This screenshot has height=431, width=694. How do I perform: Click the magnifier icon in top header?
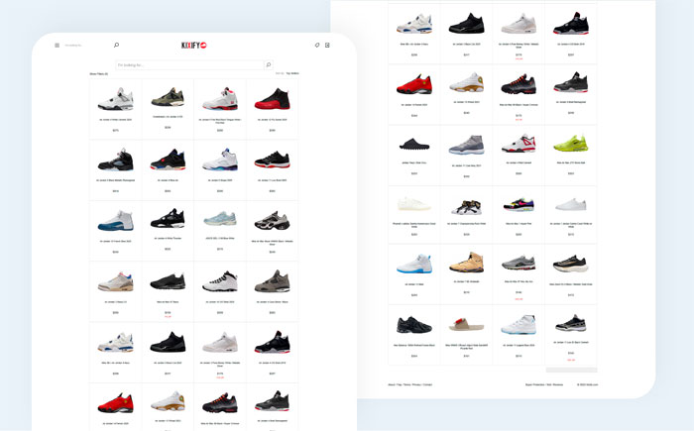(x=116, y=45)
